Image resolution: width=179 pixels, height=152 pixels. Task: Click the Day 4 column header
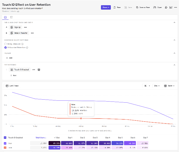[x=108, y=138]
